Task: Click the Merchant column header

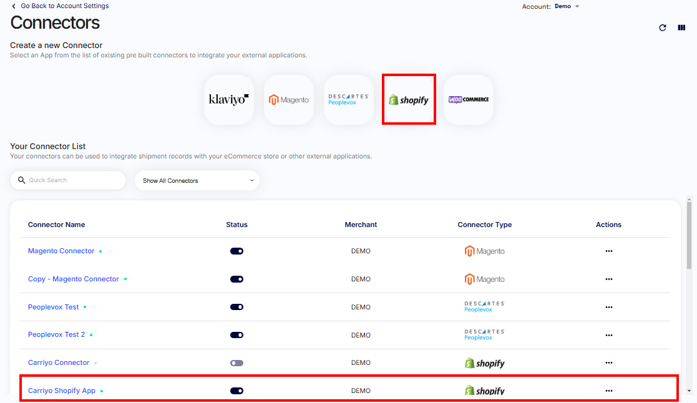Action: (361, 225)
